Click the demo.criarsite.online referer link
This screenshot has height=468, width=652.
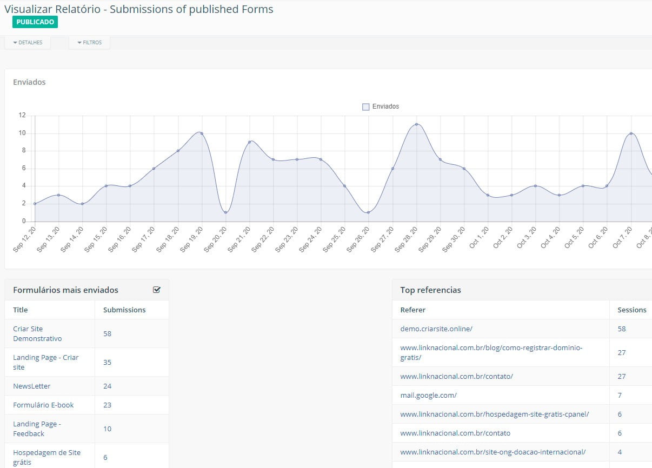click(436, 329)
